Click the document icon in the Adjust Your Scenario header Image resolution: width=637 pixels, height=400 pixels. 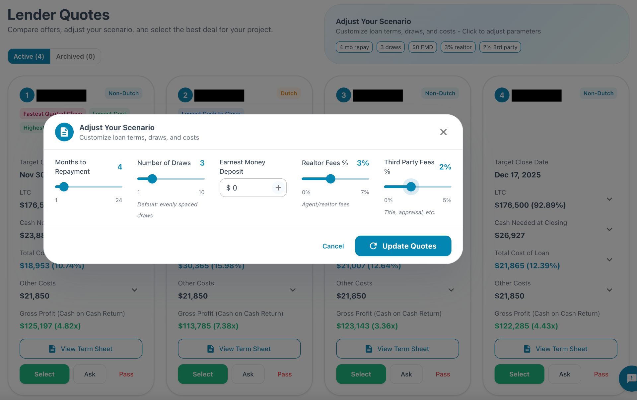pos(64,132)
